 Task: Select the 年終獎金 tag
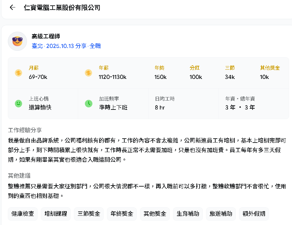coord(122,214)
